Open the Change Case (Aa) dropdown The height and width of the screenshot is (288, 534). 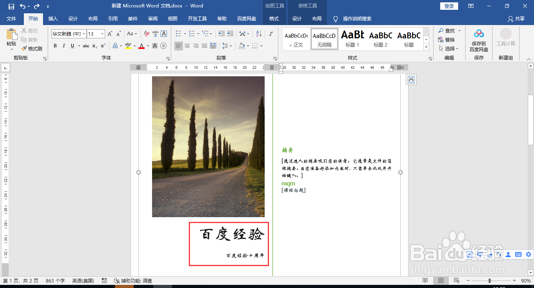132,34
